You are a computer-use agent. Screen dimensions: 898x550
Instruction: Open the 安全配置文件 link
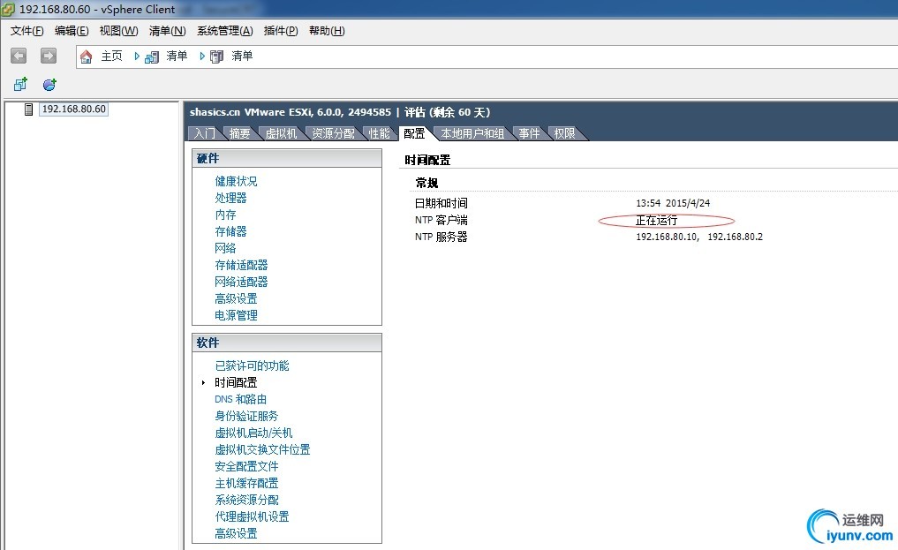246,466
